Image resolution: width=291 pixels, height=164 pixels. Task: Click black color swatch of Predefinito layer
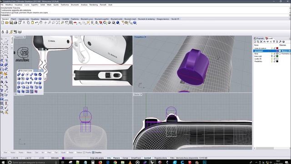pyautogui.click(x=277, y=61)
